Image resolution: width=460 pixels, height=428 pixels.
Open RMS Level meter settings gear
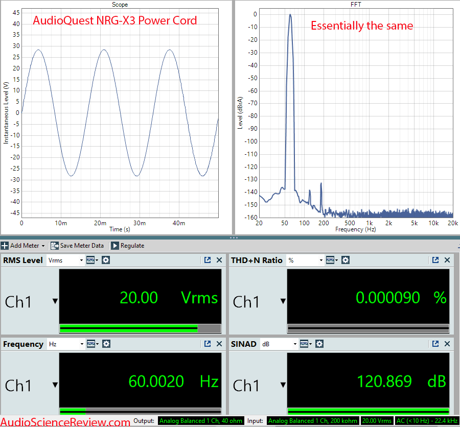pos(106,260)
